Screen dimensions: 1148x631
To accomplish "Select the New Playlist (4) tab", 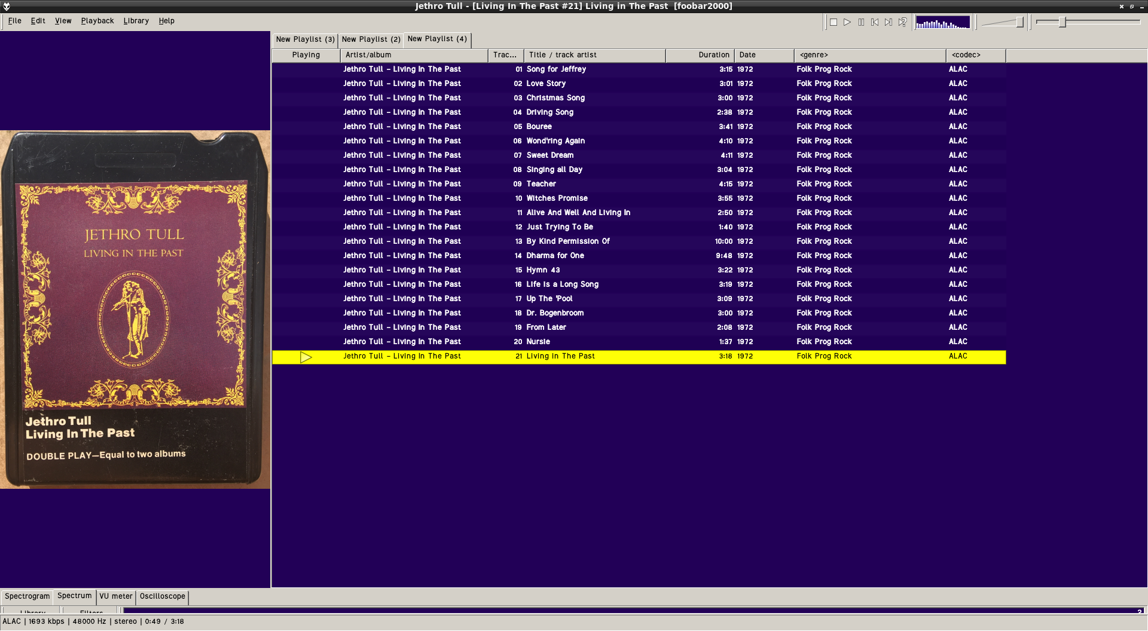I will coord(437,39).
